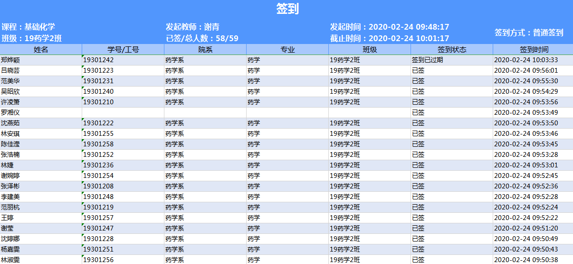Image resolution: width=573 pixels, height=264 pixels.
Task: Click the 签到方式：普通签到 label
Action: pyautogui.click(x=529, y=33)
